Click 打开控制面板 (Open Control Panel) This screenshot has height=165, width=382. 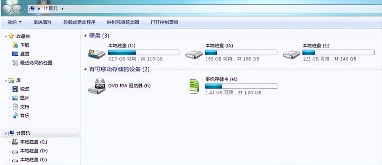pos(164,22)
